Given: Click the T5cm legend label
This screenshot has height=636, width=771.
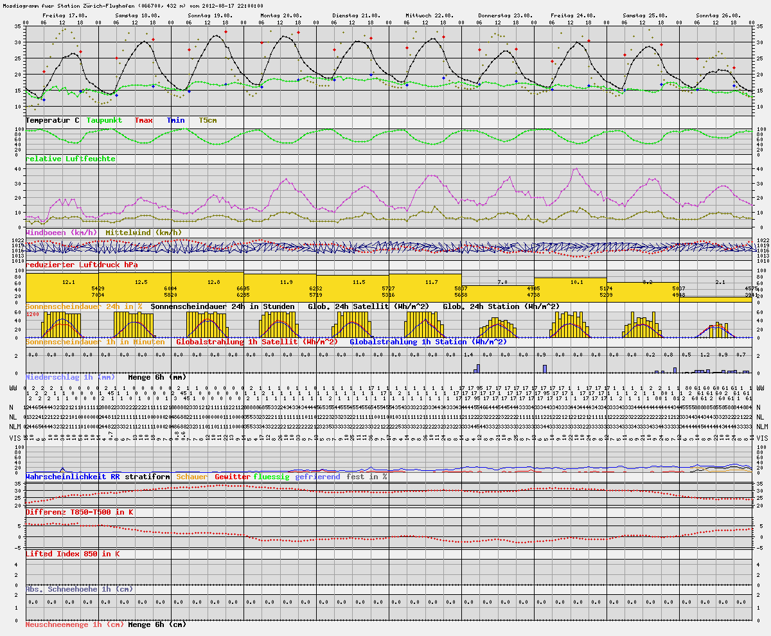Looking at the screenshot, I should click(208, 120).
